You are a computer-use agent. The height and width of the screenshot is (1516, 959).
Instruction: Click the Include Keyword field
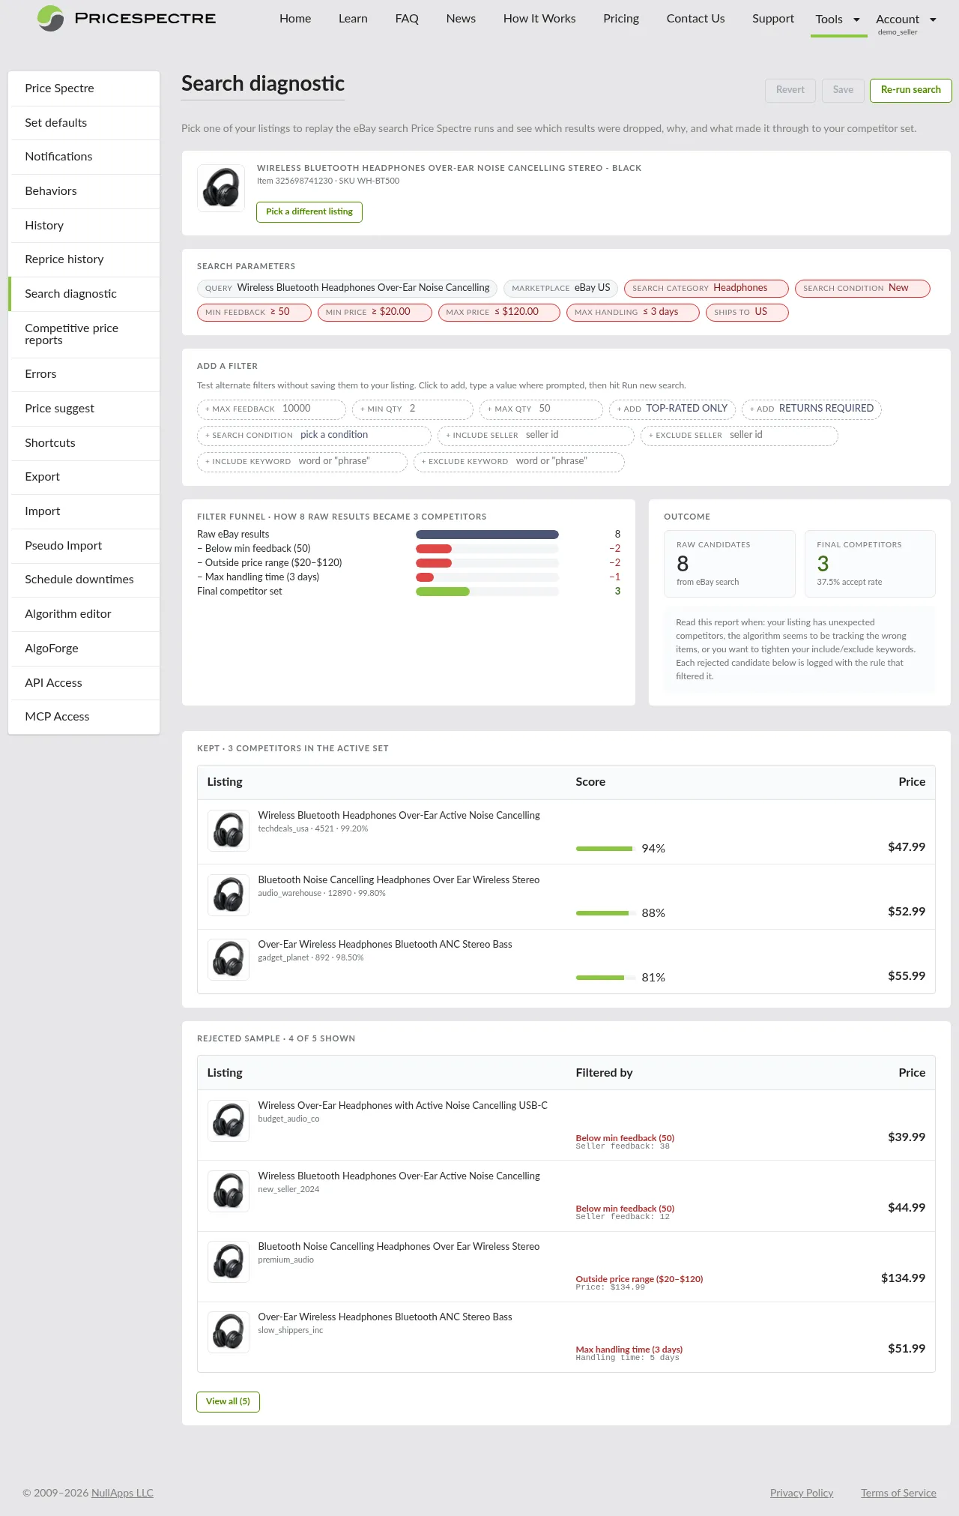click(302, 462)
